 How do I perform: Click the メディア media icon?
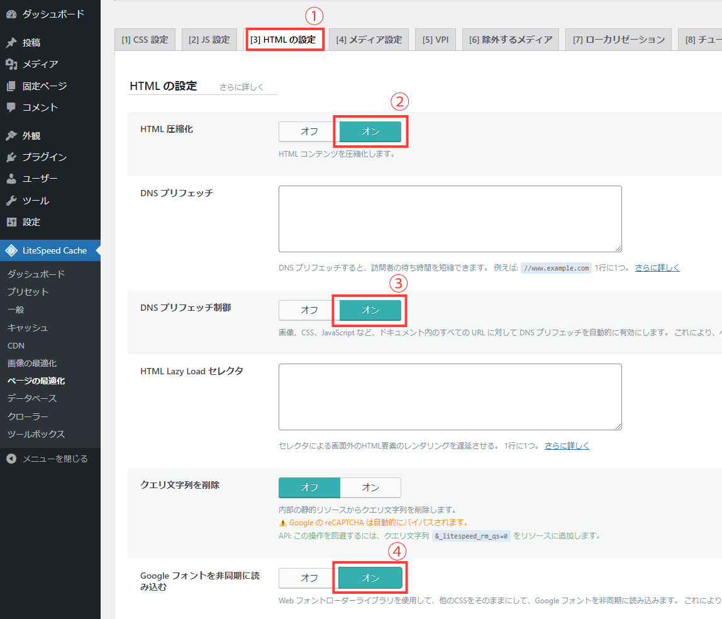click(11, 64)
